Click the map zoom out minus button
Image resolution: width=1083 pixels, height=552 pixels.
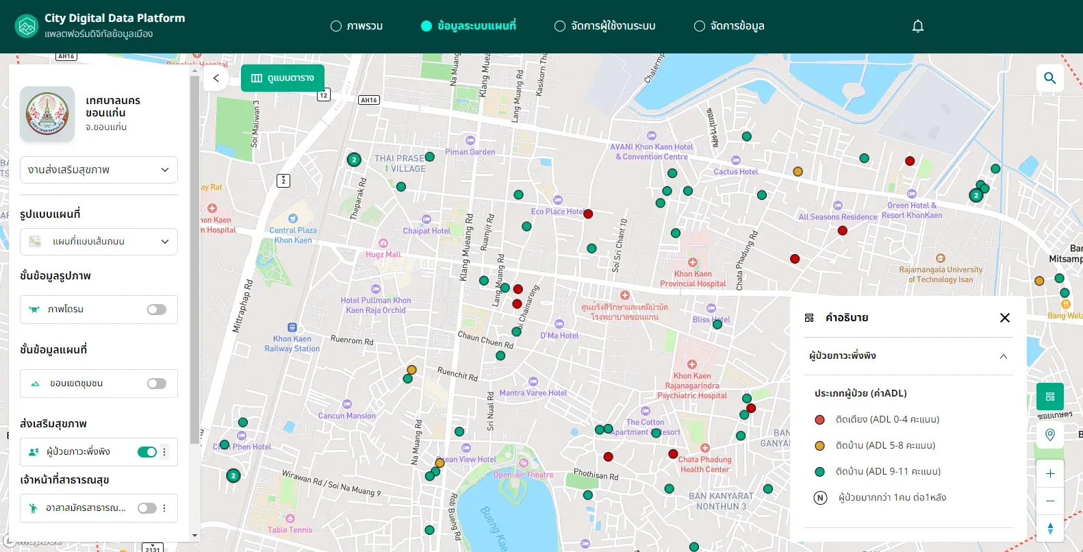1050,501
